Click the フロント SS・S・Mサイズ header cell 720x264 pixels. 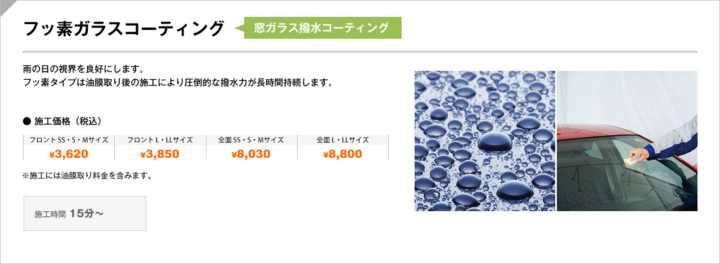click(x=69, y=140)
